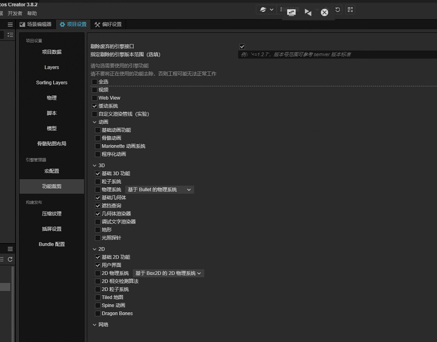Enable the Web View checkbox

(95, 98)
